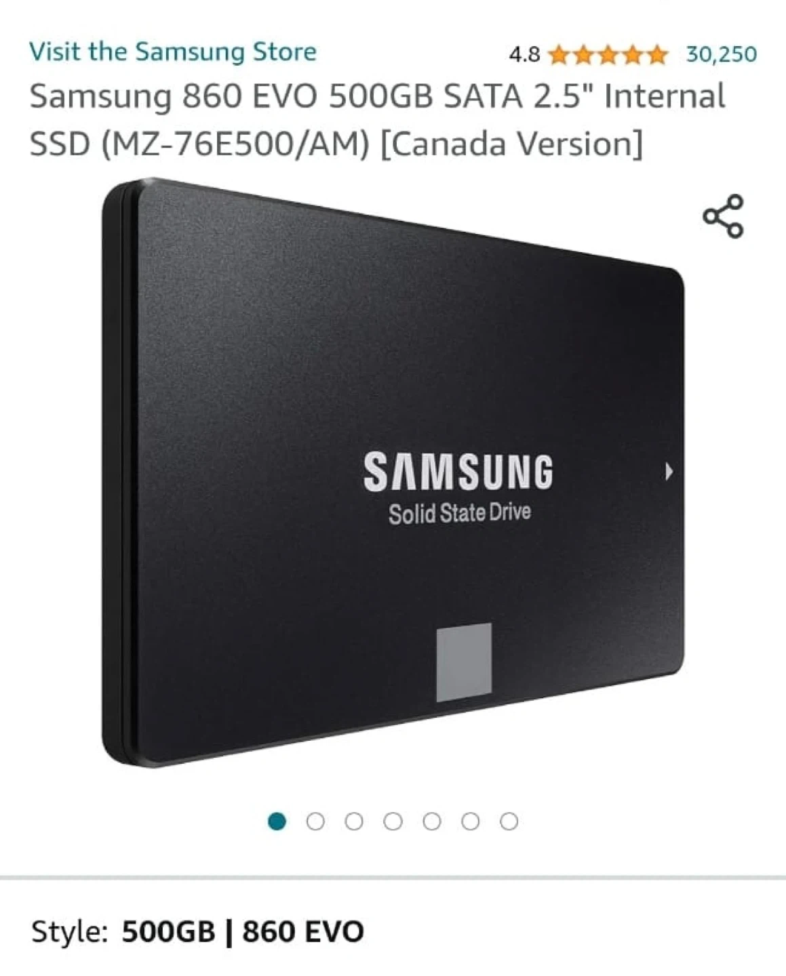Click the small next-image arrow on the right

tap(669, 472)
